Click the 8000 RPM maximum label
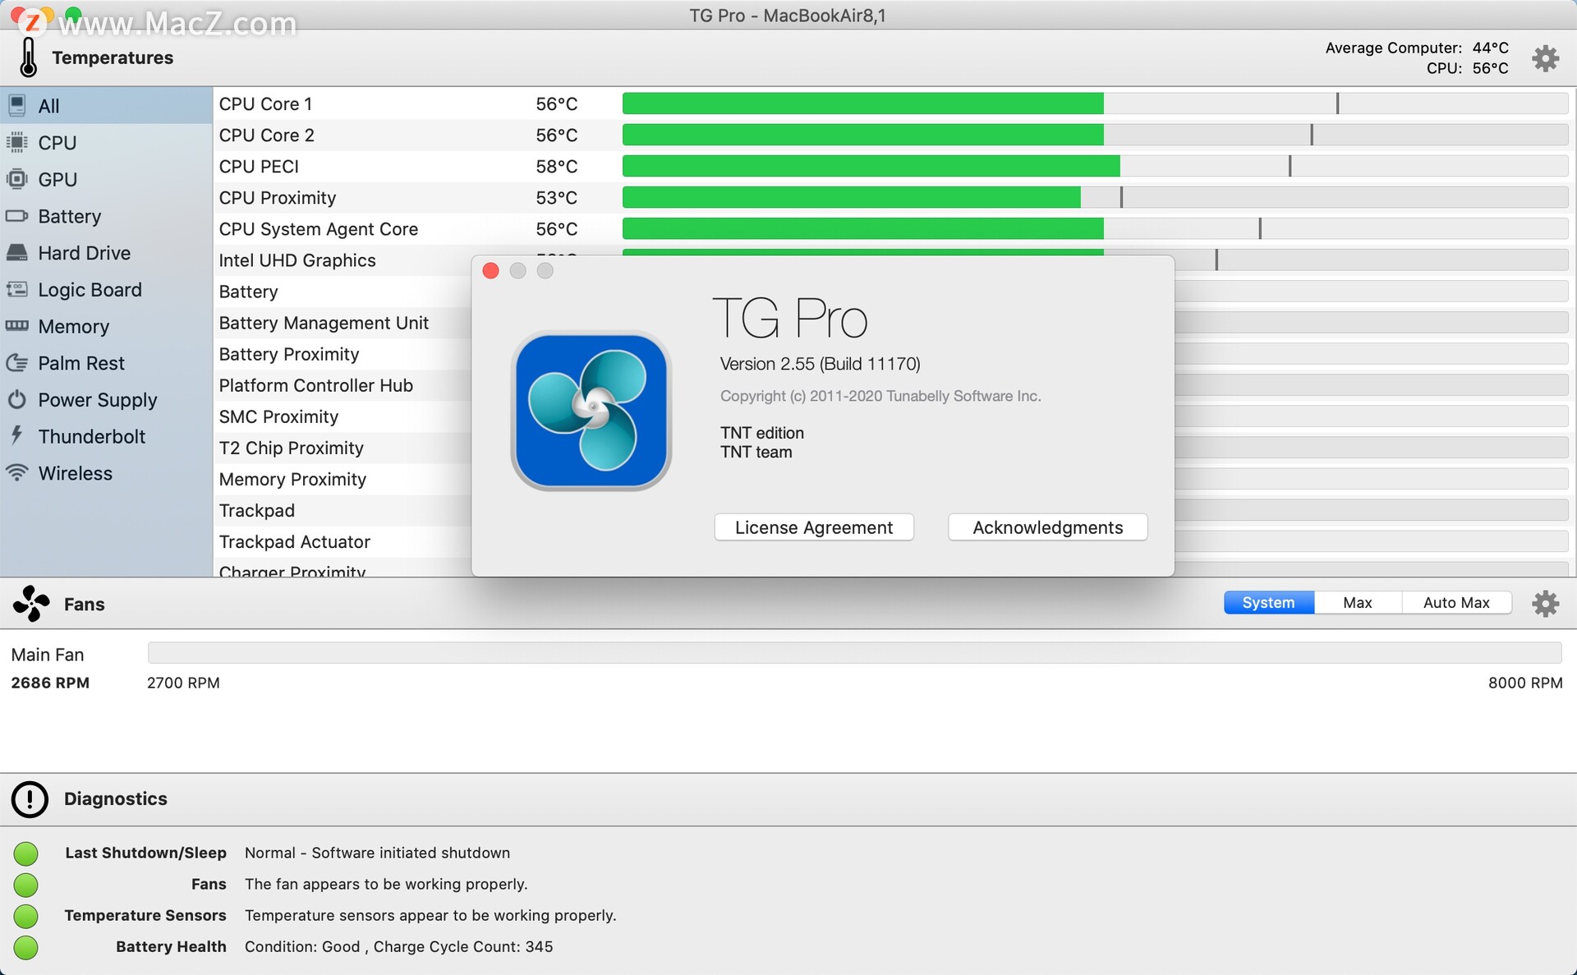The image size is (1577, 975). pyautogui.click(x=1525, y=683)
